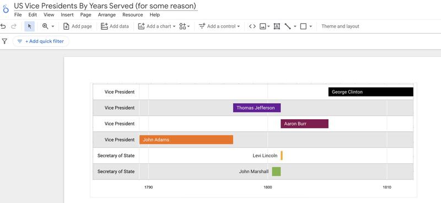
Task: Open the line shape dropdown arrow
Action: point(295,26)
